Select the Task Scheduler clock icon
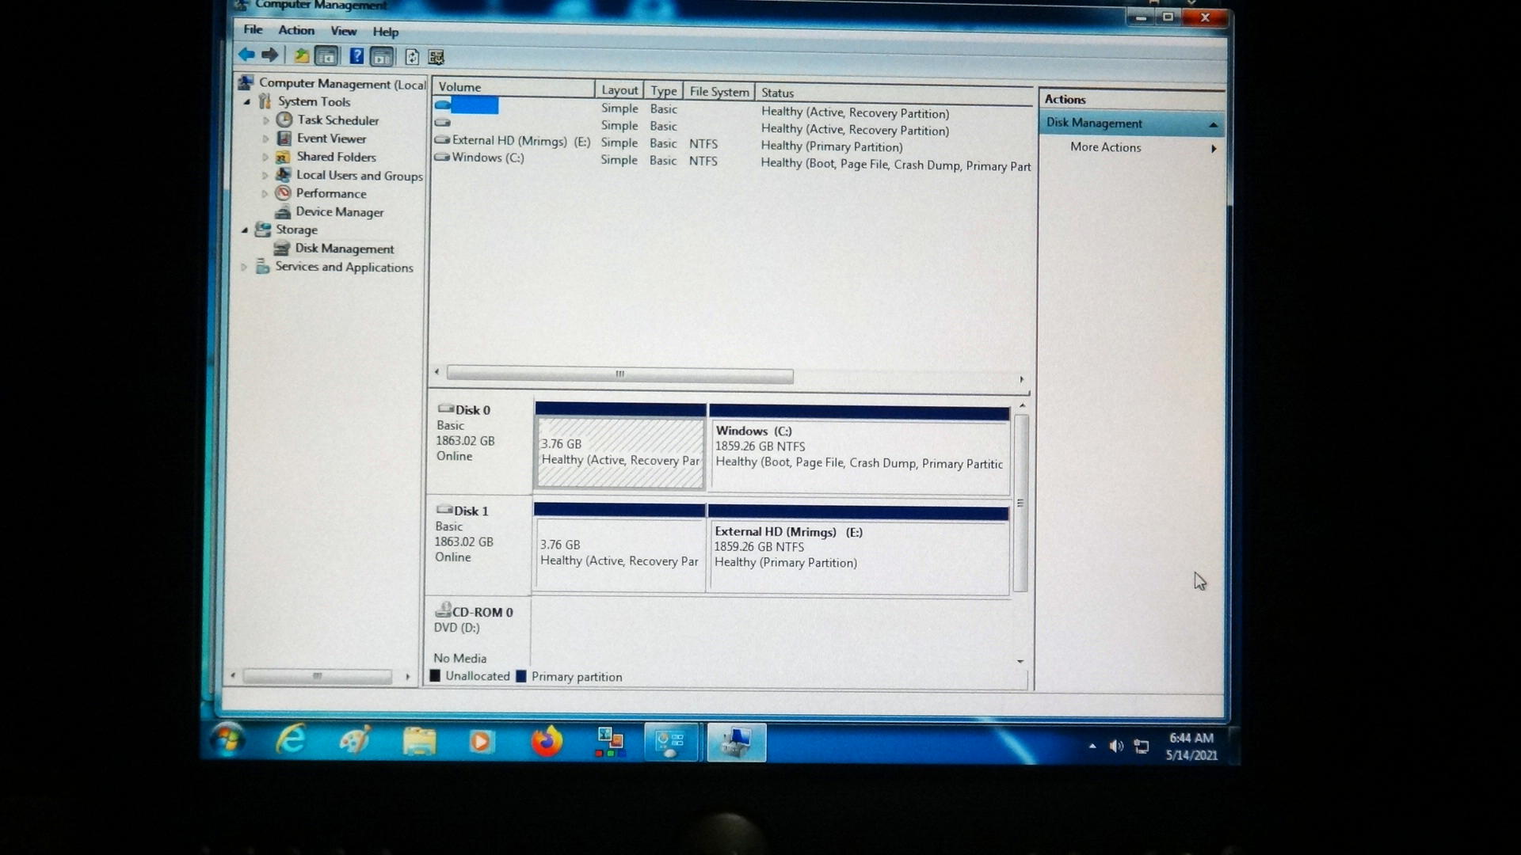This screenshot has width=1521, height=855. coord(284,120)
